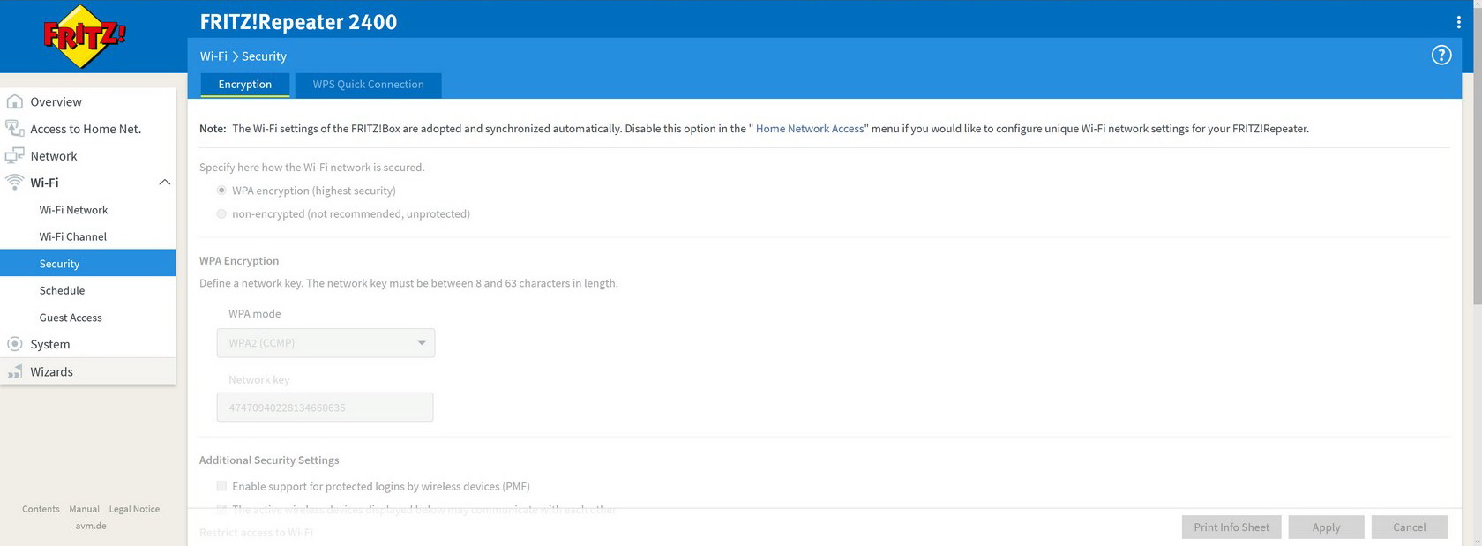Click the WPA Encryption heading
Image resolution: width=1482 pixels, height=546 pixels.
(x=239, y=261)
